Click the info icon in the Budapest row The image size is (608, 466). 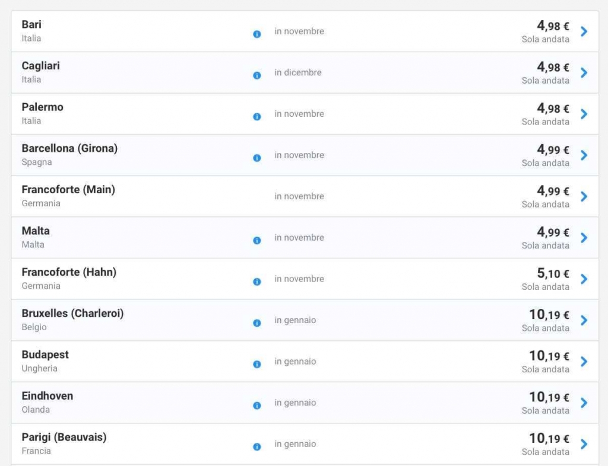pyautogui.click(x=256, y=364)
